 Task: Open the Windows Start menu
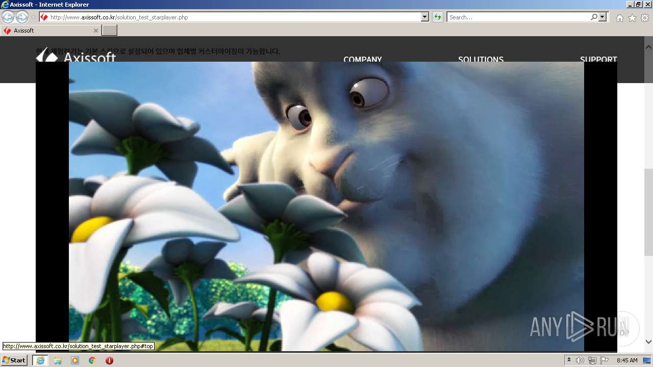[x=14, y=360]
